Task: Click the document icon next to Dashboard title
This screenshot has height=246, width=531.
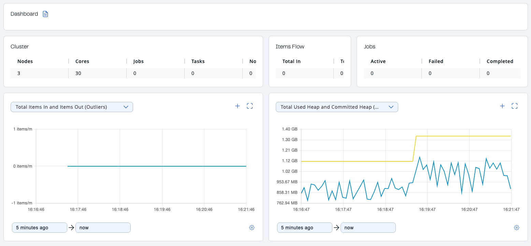Action: pyautogui.click(x=45, y=14)
